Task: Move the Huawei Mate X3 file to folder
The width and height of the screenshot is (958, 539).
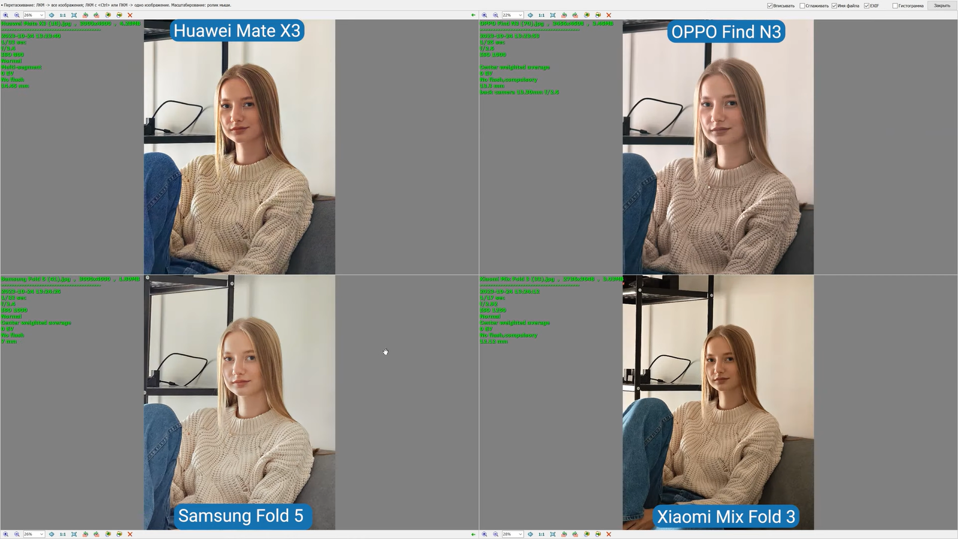Action: pyautogui.click(x=119, y=15)
